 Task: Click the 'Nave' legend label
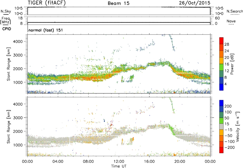[x=231, y=21]
